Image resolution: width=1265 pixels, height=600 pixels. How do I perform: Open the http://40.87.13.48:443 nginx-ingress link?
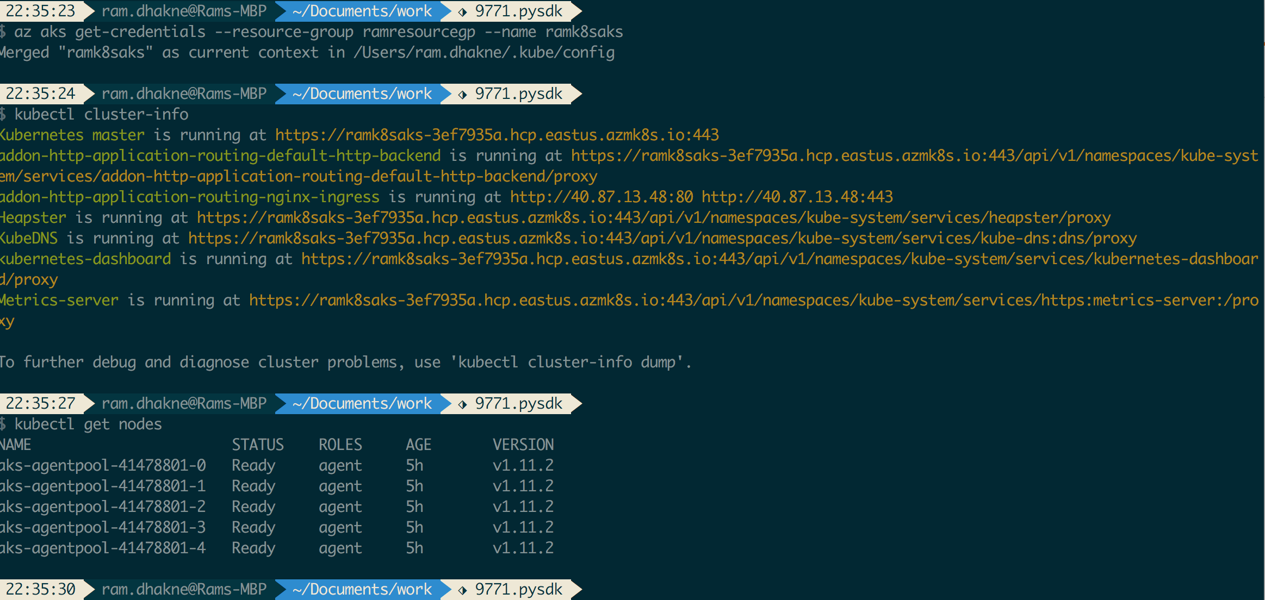[x=797, y=197]
